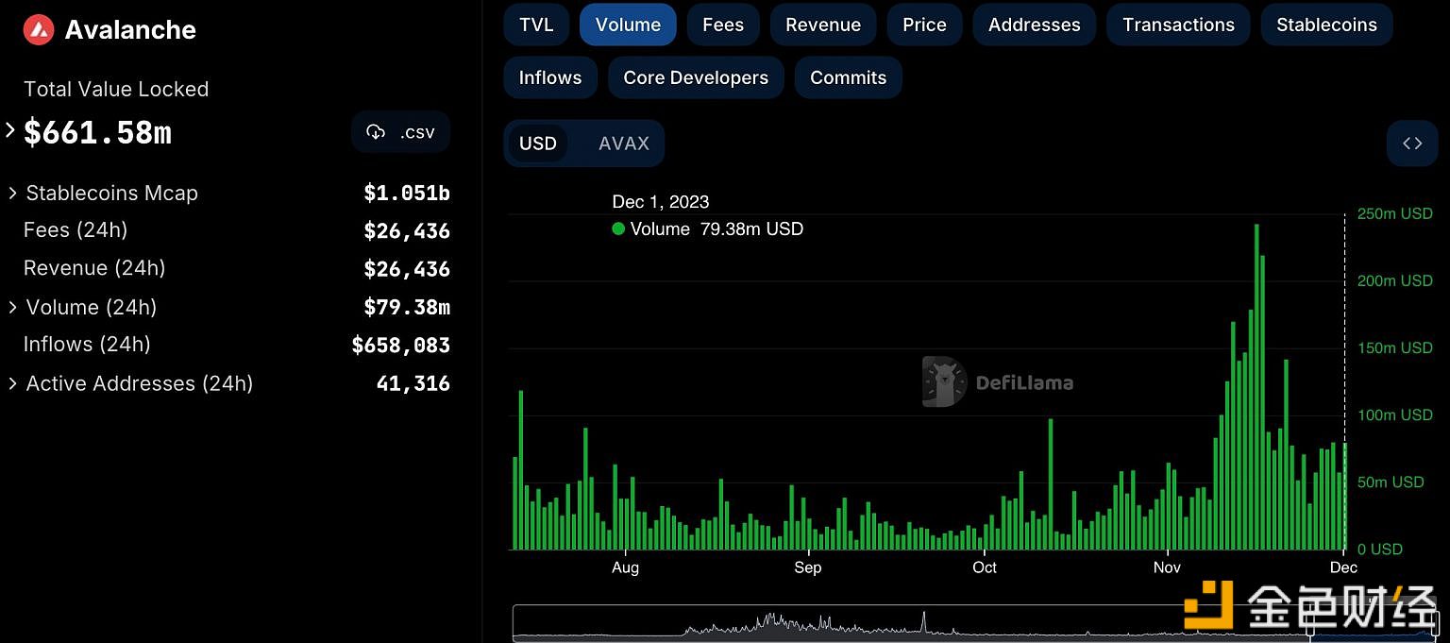Enable the Commits chart metric
The height and width of the screenshot is (643, 1450).
(x=848, y=77)
